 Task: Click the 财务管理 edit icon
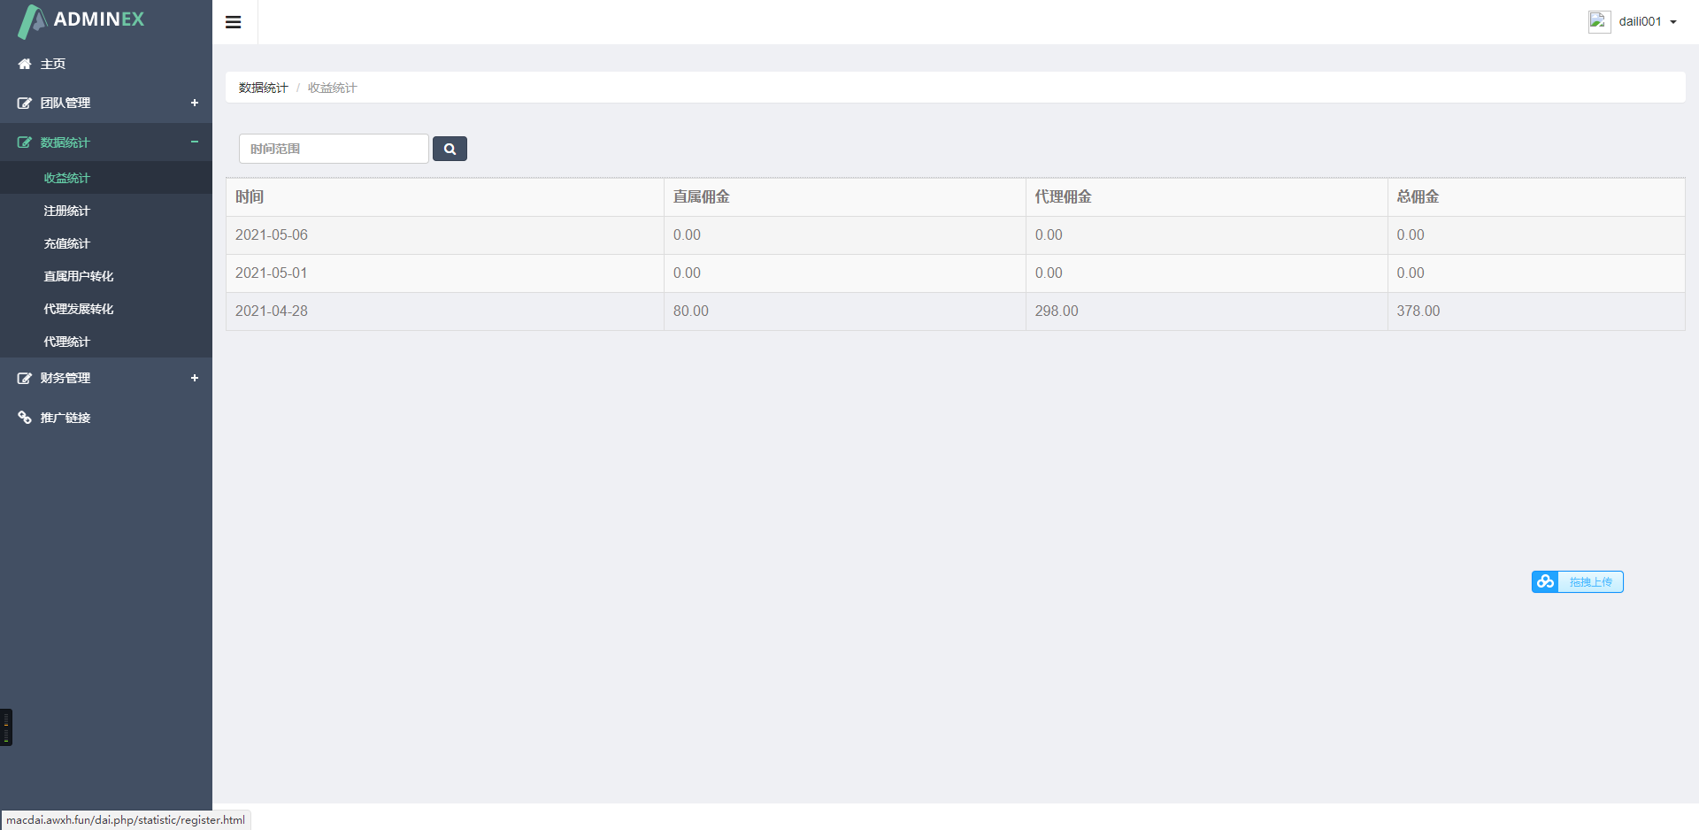(x=25, y=378)
